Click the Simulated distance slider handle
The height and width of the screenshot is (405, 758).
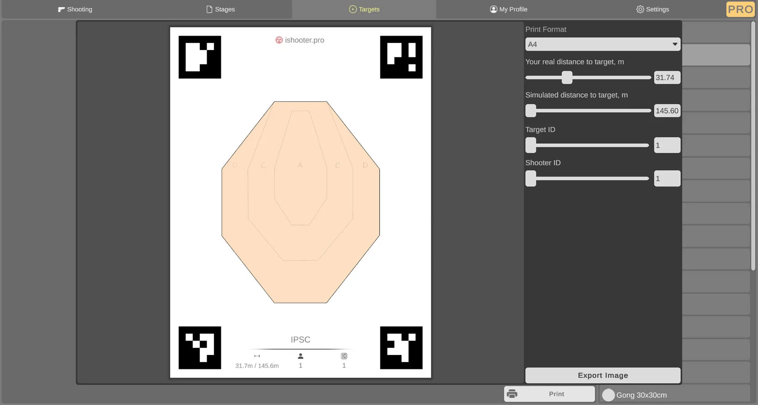point(531,111)
